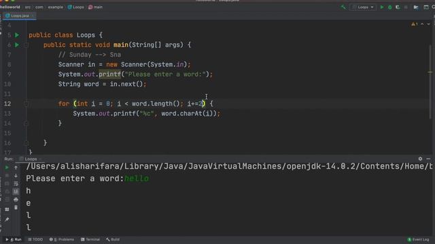
Task: Open Run panel settings gear
Action: click(420, 159)
